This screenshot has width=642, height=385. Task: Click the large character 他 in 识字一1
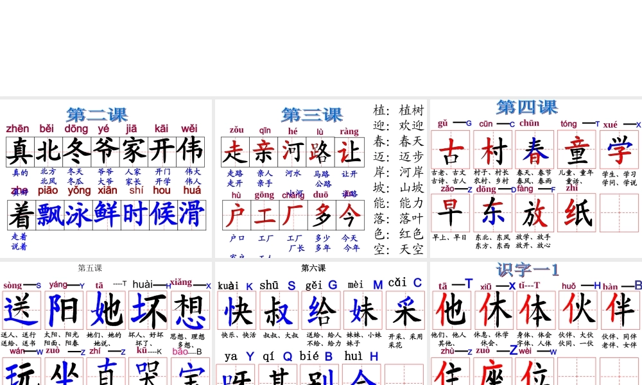[x=451, y=310]
